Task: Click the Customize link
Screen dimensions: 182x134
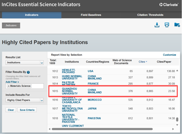Action: (169, 55)
